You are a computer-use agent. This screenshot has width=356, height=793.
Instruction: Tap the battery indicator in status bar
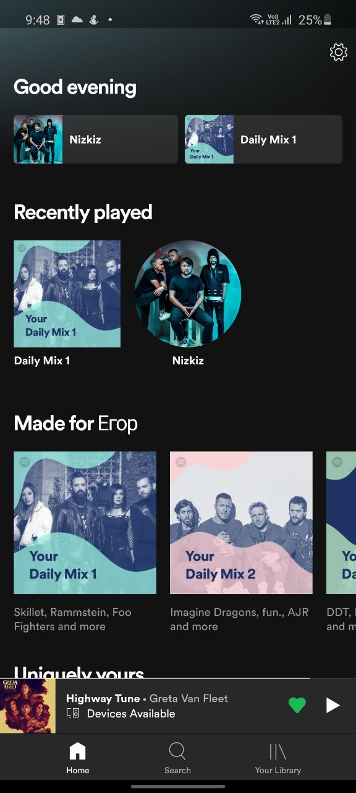(328, 20)
